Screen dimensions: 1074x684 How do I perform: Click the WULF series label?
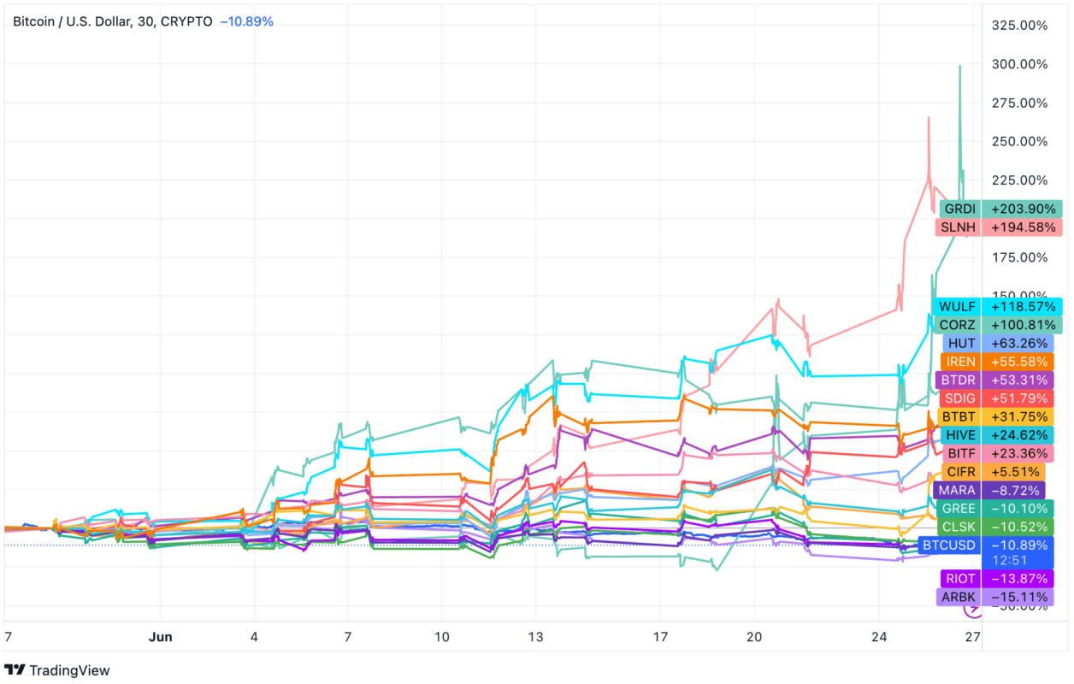click(x=957, y=306)
